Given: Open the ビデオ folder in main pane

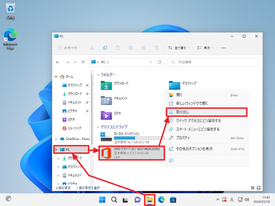Looking at the screenshot, I should click(x=111, y=115).
